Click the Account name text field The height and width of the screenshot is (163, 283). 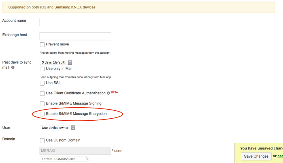[x=75, y=22]
